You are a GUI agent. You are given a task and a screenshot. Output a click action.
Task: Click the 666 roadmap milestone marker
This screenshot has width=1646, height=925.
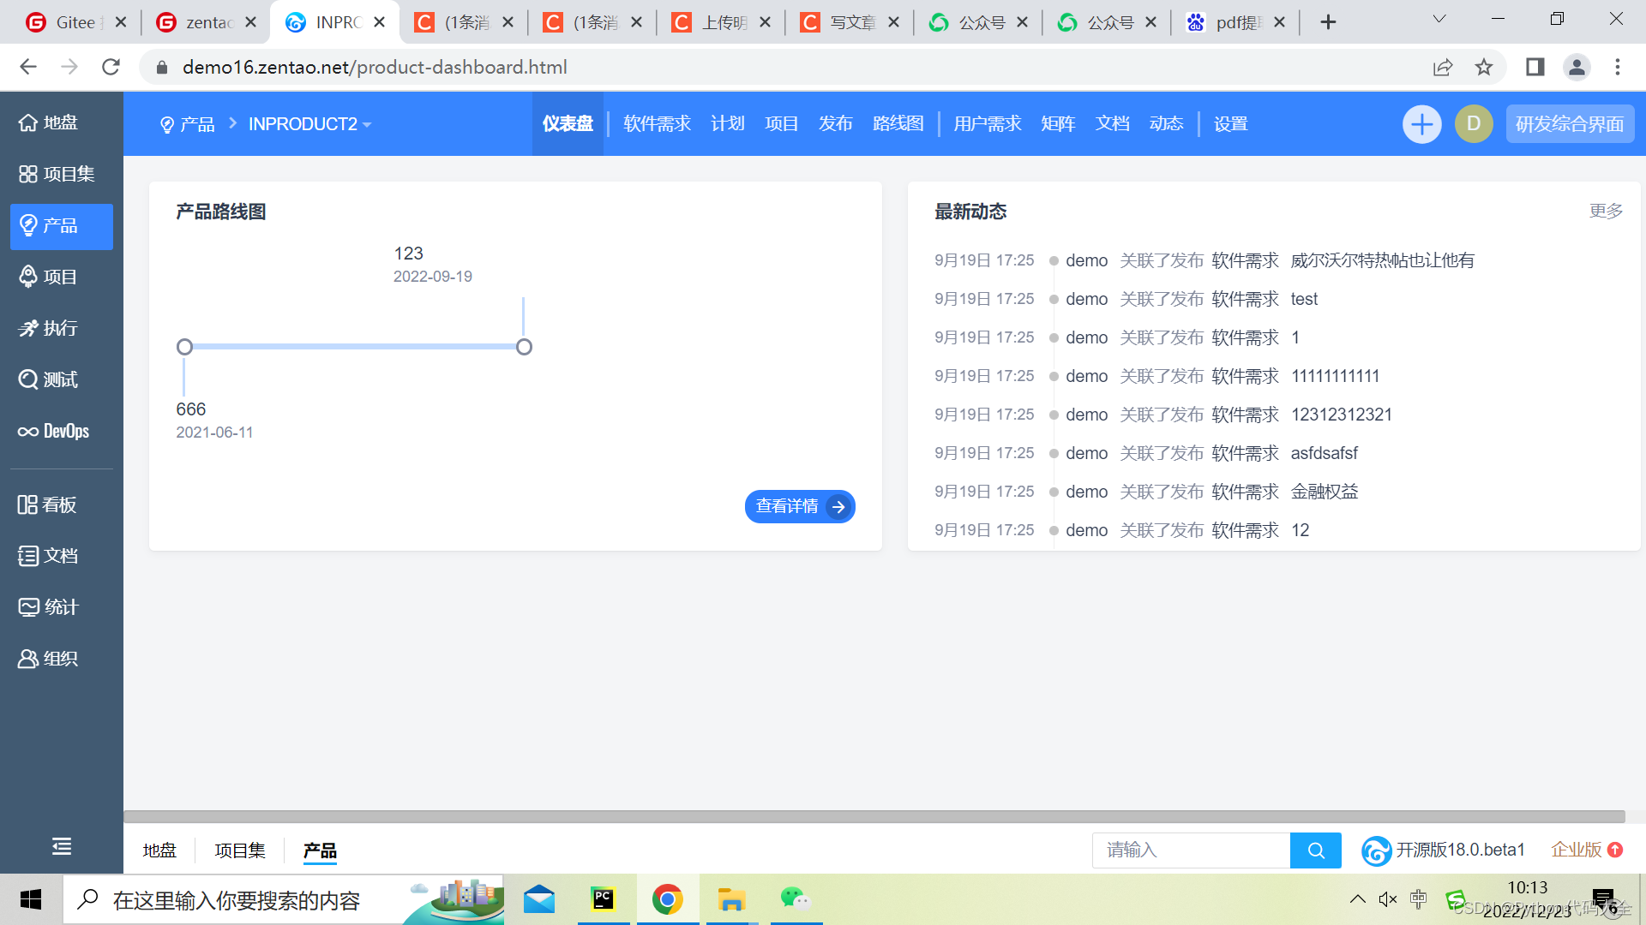tap(184, 347)
